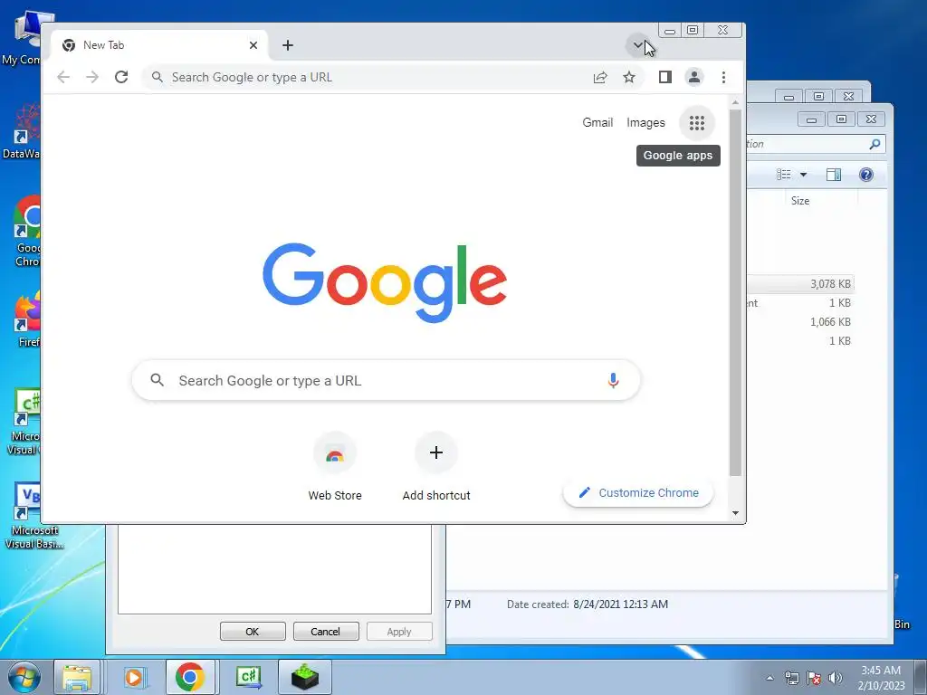Click the Chrome vertical scrollbar thumb
Screen dimensions: 927x695
[735, 292]
